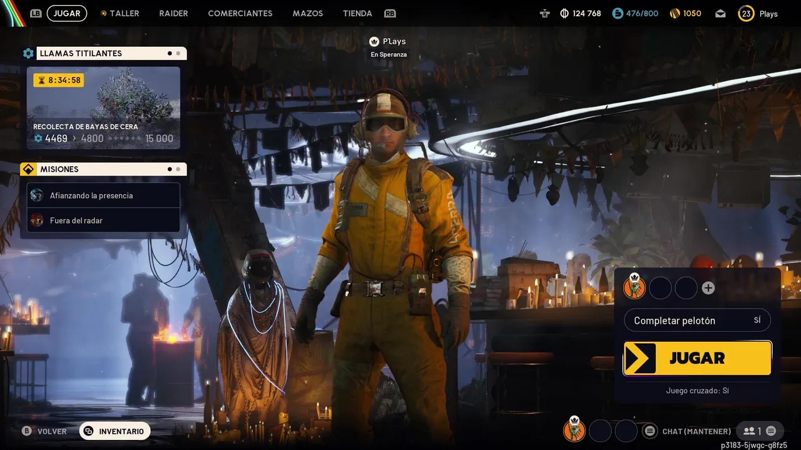Click the Afianzando la presencia mission icon
This screenshot has height=450, width=801.
pos(37,196)
